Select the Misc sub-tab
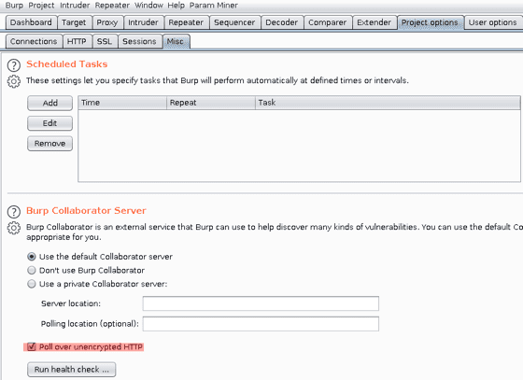The image size is (523, 380). pos(176,41)
